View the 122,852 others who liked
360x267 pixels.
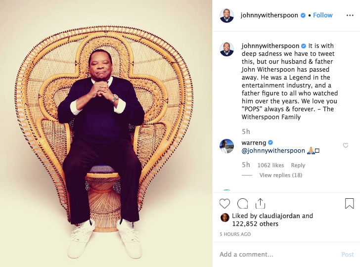[255, 224]
